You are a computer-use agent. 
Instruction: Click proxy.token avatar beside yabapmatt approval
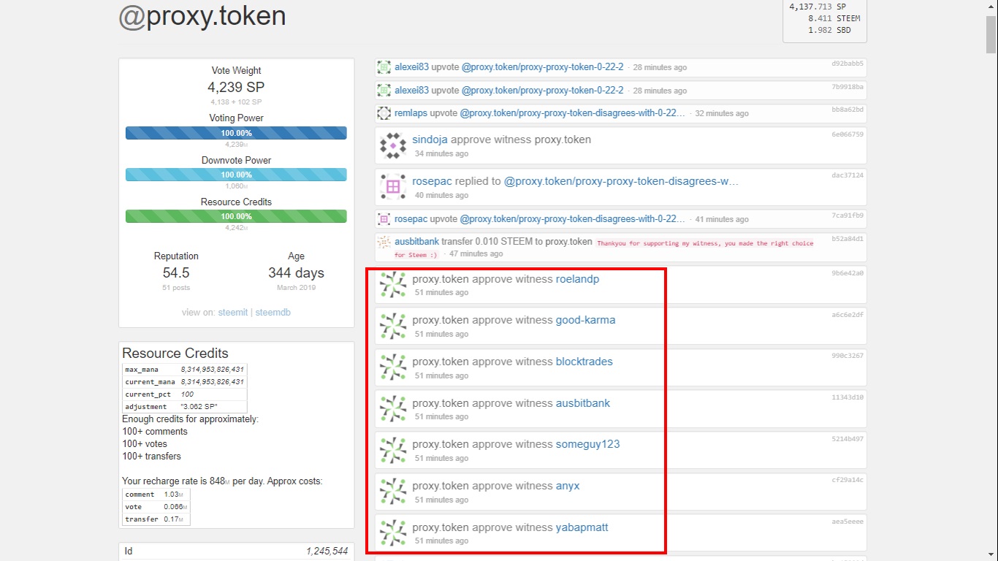click(393, 534)
